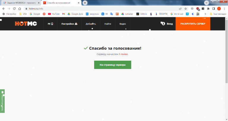The width and height of the screenshot is (228, 121).
Task: Open the USA bookmarks folder
Action: click(23, 14)
